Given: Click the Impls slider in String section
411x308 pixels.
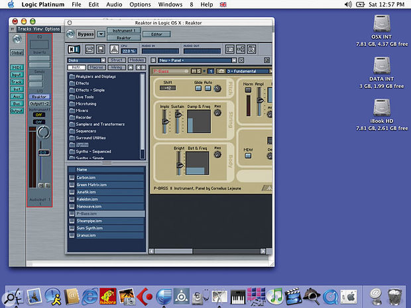Looking at the screenshot, I should [164, 121].
